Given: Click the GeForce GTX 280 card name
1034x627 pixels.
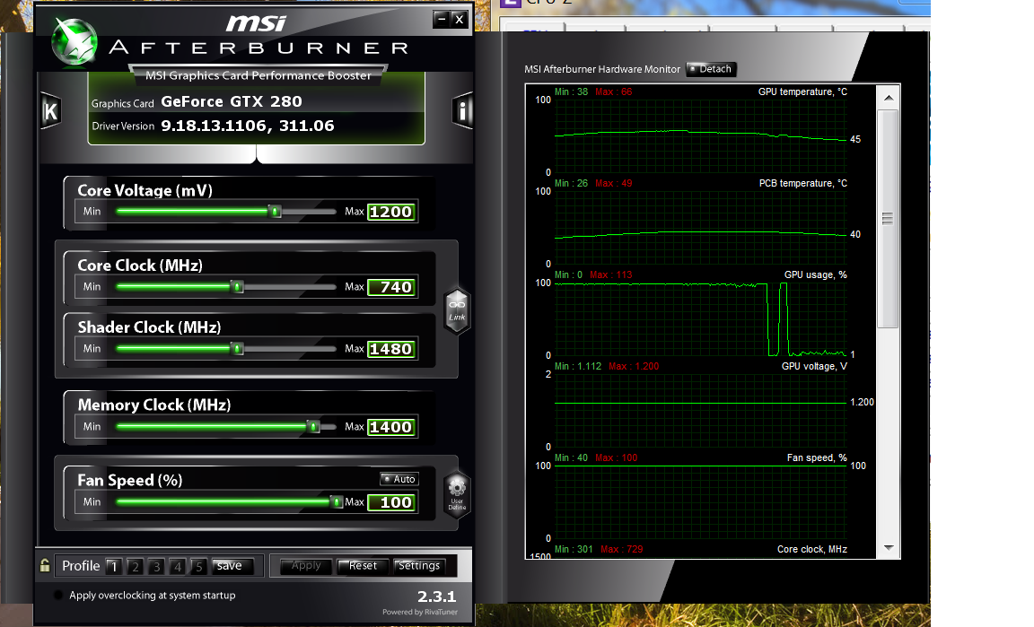Looking at the screenshot, I should pos(232,101).
